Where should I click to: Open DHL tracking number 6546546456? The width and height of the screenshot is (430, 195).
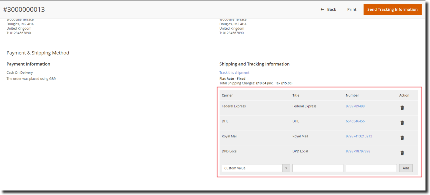(355, 121)
